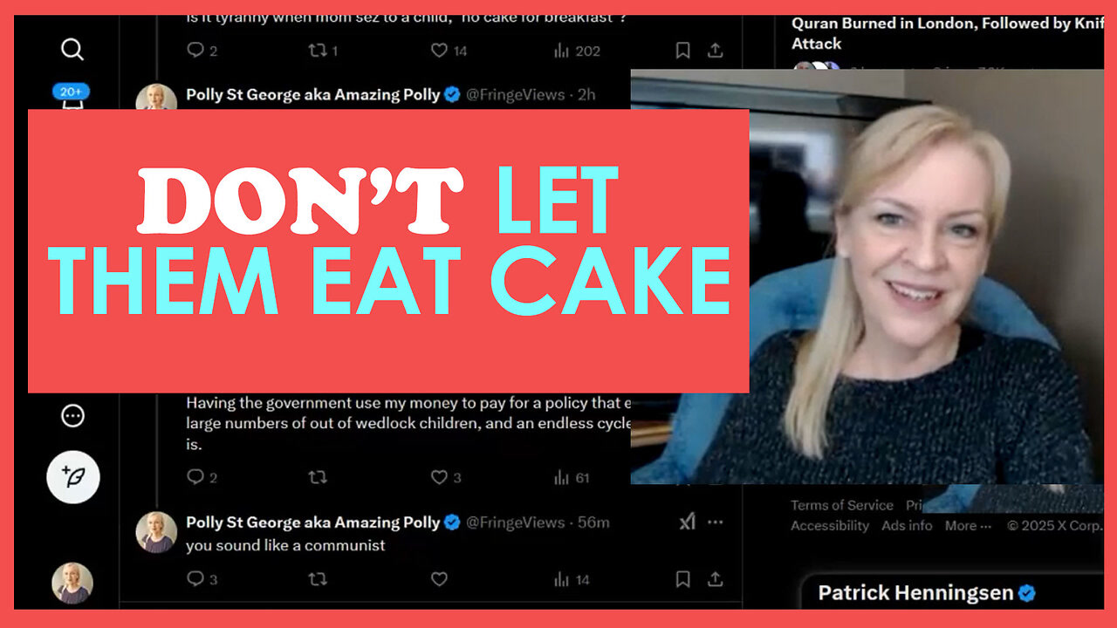The height and width of the screenshot is (628, 1117).
Task: Click the share icon on the top tweet
Action: pyautogui.click(x=716, y=51)
